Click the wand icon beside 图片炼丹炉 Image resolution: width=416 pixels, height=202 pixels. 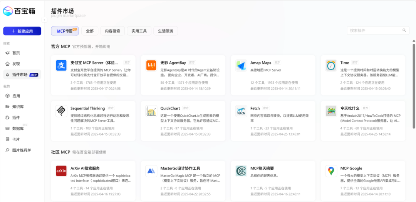pos(7,150)
